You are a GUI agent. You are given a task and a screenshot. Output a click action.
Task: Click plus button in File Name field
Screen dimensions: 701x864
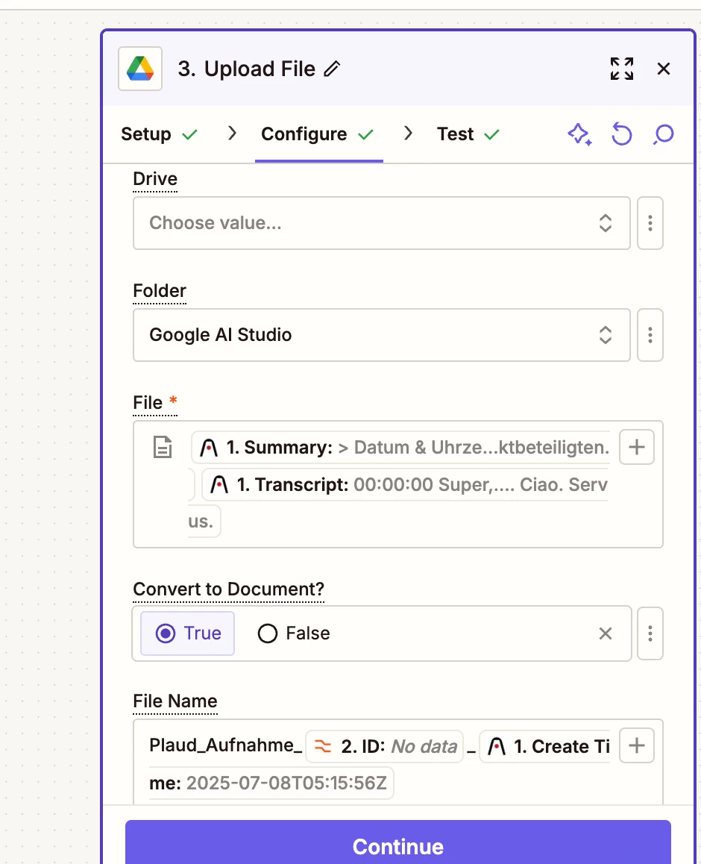click(637, 745)
